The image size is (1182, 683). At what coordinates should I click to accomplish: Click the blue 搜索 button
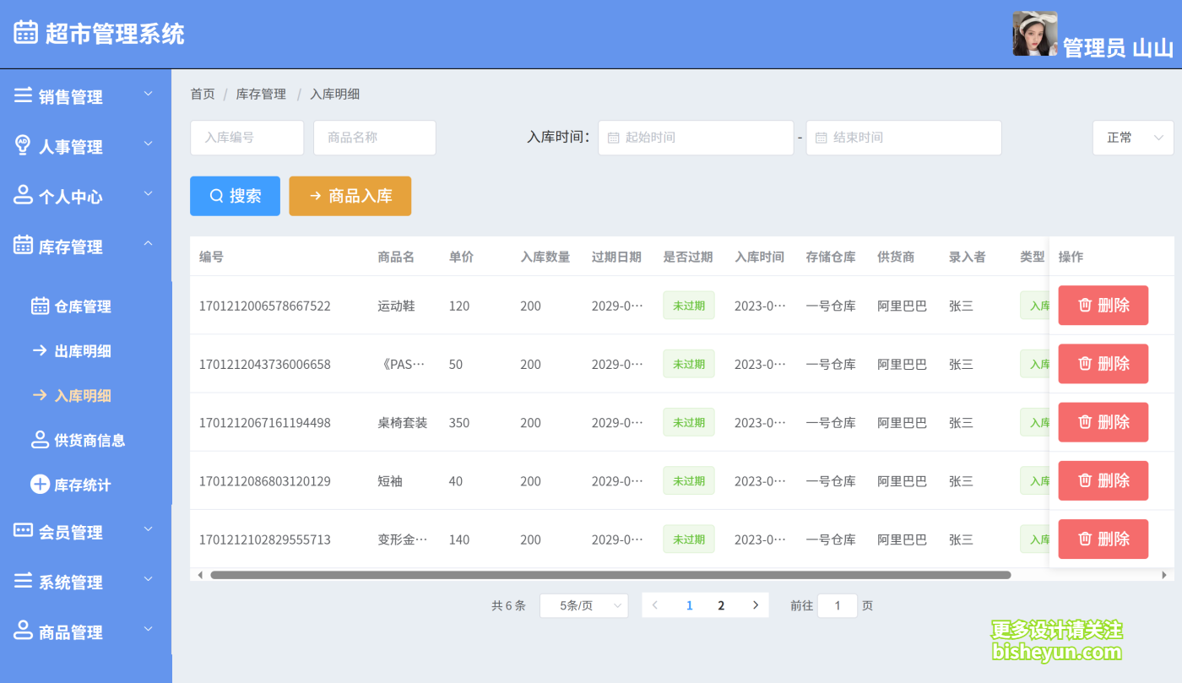(x=235, y=196)
